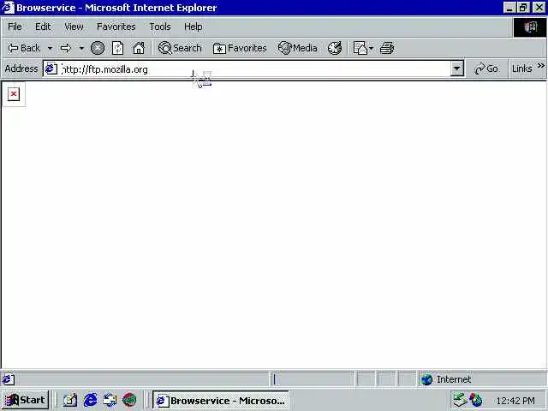
Task: Close the Internet Explorer window
Action: (539, 8)
